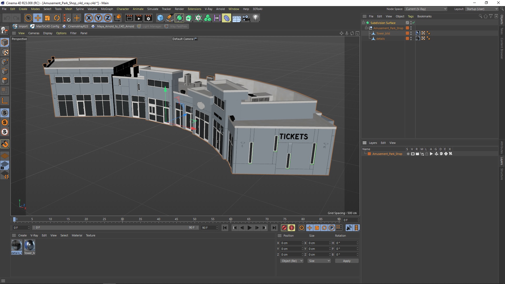505x284 pixels.
Task: Step the Position X value spinner
Action: click(302, 243)
